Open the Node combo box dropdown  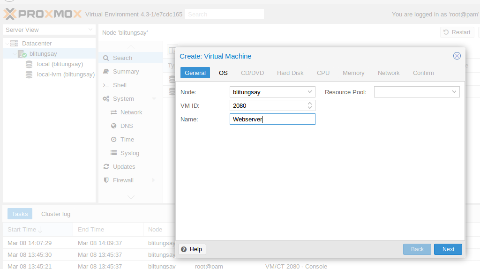pyautogui.click(x=309, y=92)
